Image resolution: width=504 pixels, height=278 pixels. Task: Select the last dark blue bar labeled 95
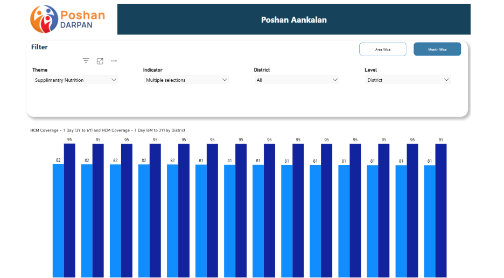pos(441,211)
